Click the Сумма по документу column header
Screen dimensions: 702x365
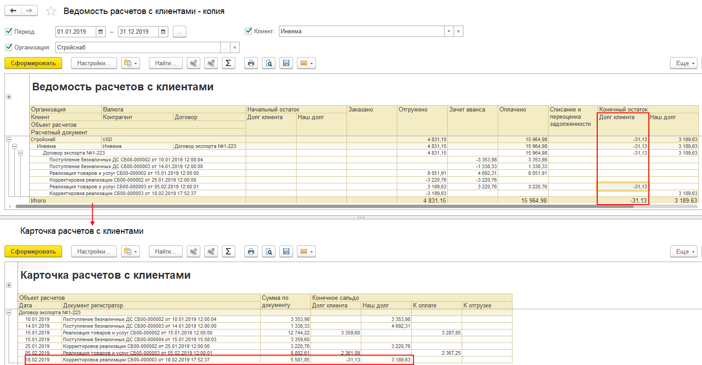286,302
